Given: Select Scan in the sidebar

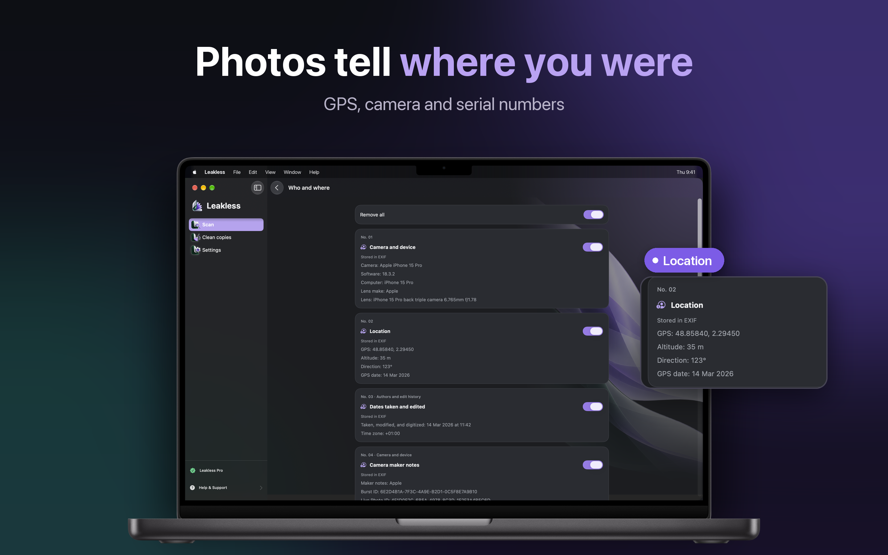Looking at the screenshot, I should point(226,225).
